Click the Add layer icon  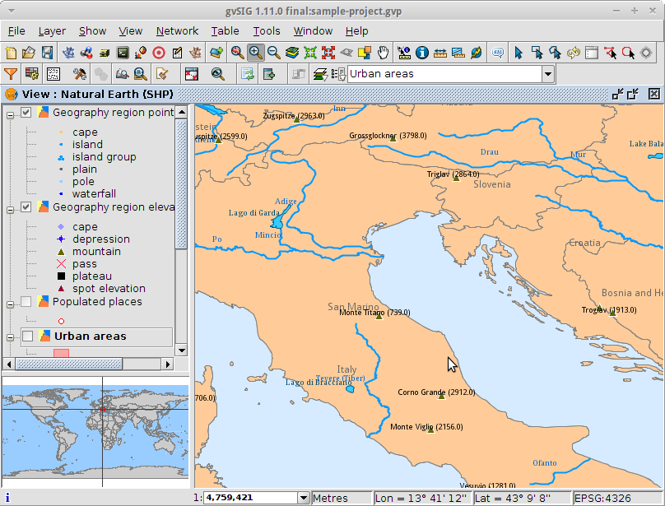click(x=216, y=53)
